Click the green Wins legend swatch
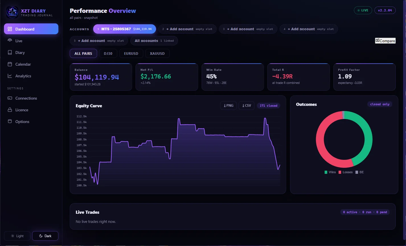406x246 pixels. (326, 172)
